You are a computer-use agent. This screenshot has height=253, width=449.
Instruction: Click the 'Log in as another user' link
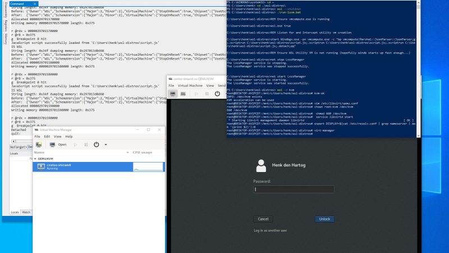coord(270,231)
